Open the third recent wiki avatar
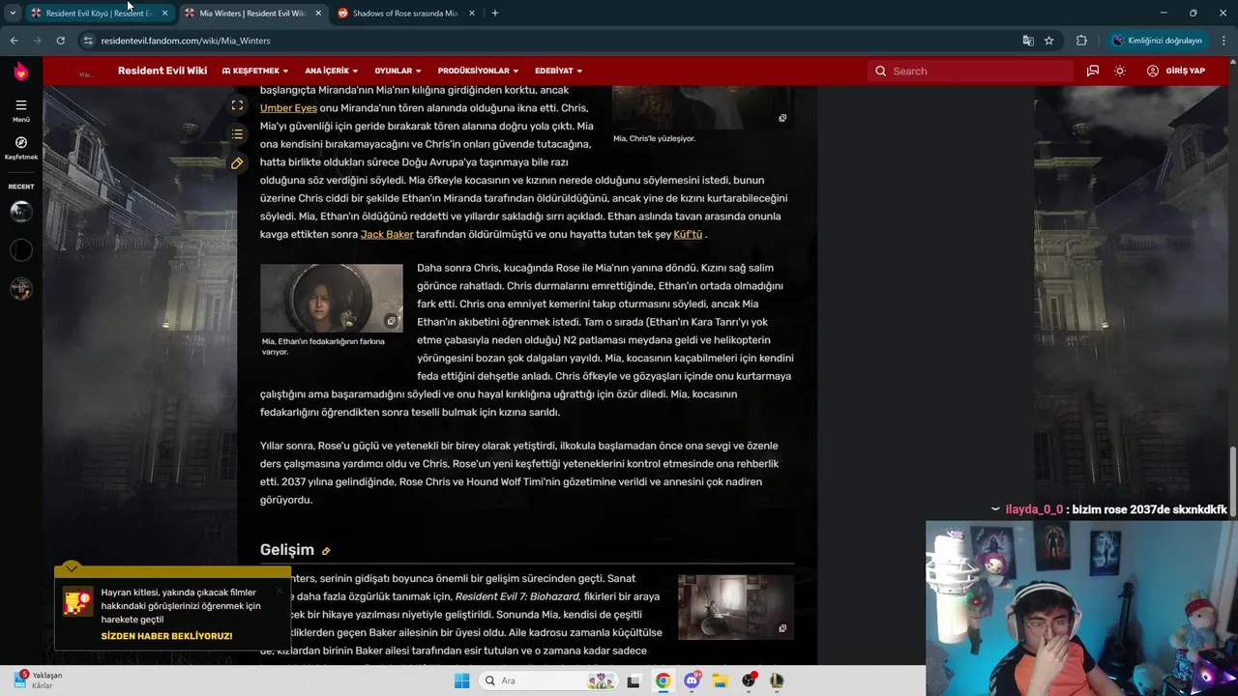 pos(21,288)
